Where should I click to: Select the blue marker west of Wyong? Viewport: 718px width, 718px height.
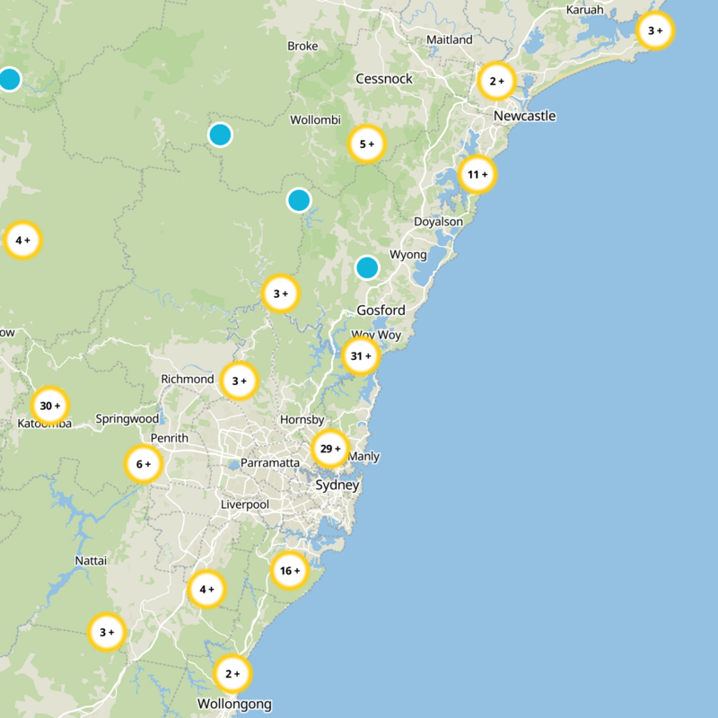point(367,267)
